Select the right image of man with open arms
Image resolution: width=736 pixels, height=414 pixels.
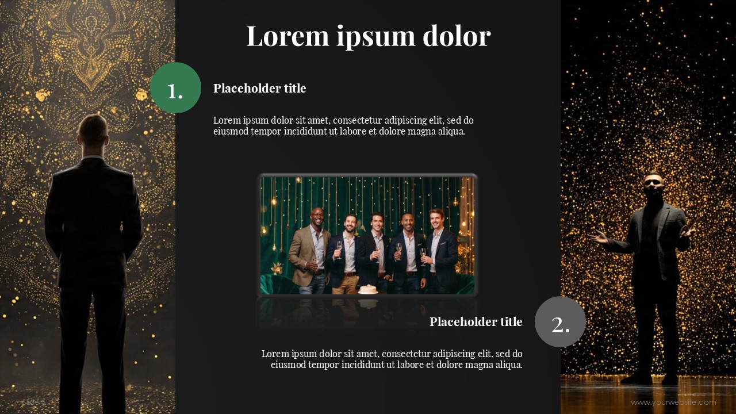pos(648,207)
